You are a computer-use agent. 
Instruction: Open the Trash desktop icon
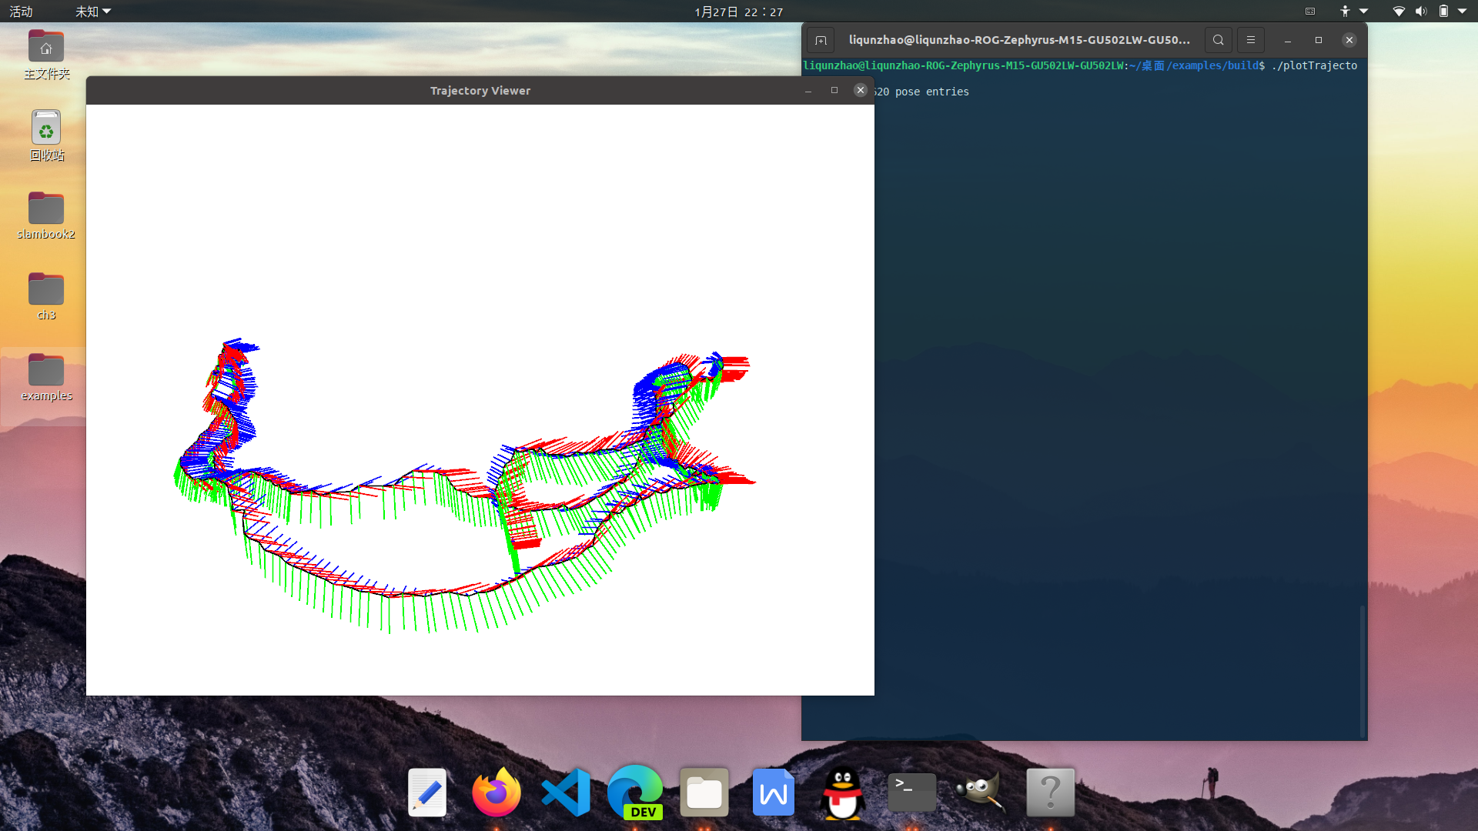coord(46,135)
